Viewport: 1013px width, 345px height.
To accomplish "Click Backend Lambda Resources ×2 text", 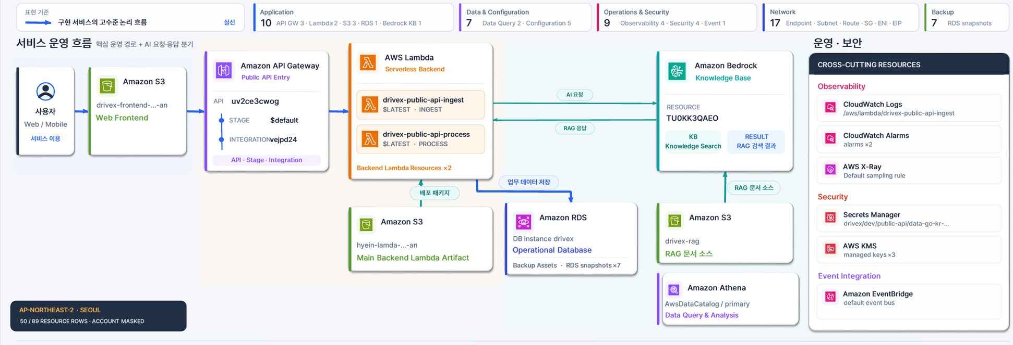I will [x=404, y=168].
